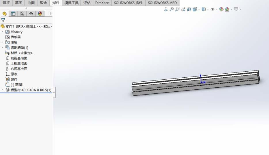Open the Apply Scene dropdown arrow
The height and width of the screenshot is (155, 269).
232,9
